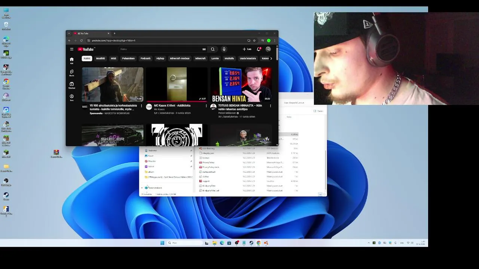Open options menu for MC Kaaos video
Screen dimensions: 479x269
point(206,106)
